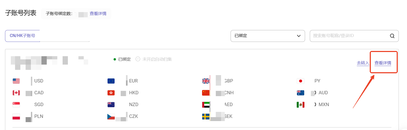Click the MXN Mexico flag icon

(x=301, y=105)
